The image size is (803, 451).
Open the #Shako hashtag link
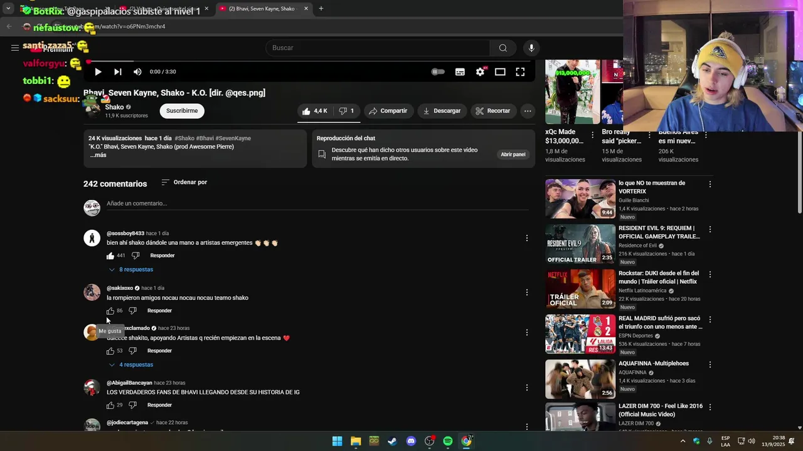click(x=184, y=138)
